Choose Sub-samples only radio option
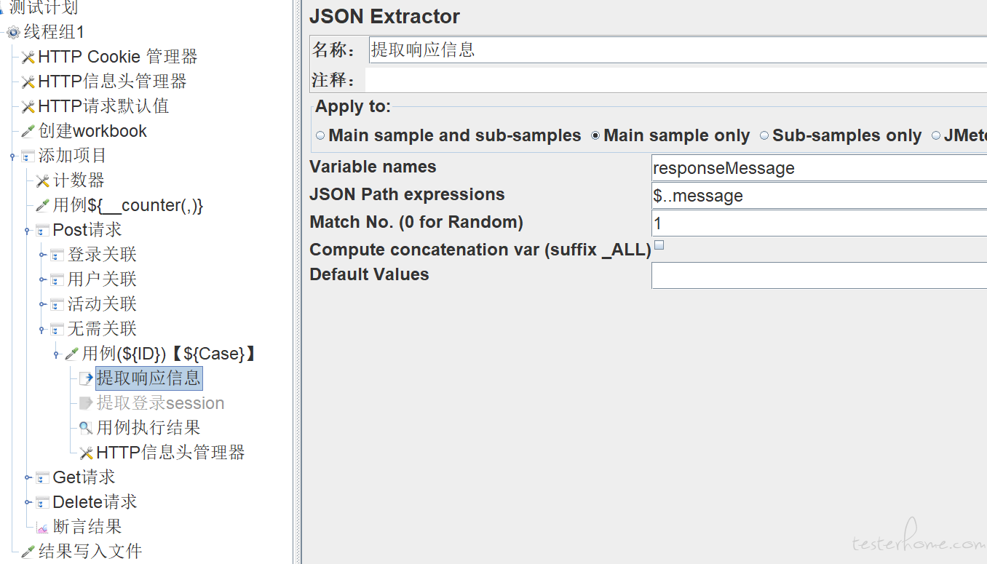 coord(764,135)
